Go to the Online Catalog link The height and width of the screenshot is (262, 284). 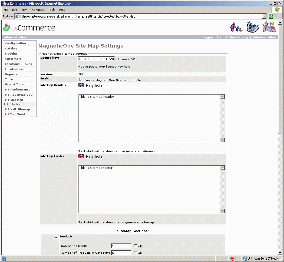coord(237,37)
